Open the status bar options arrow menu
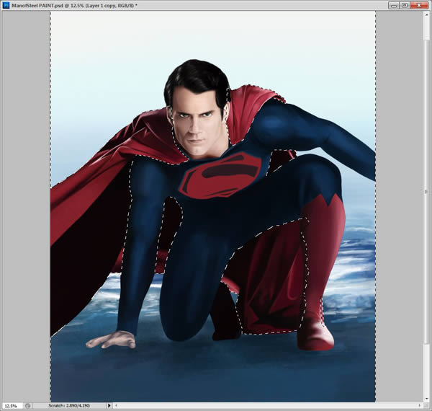The width and height of the screenshot is (432, 411). click(x=109, y=406)
